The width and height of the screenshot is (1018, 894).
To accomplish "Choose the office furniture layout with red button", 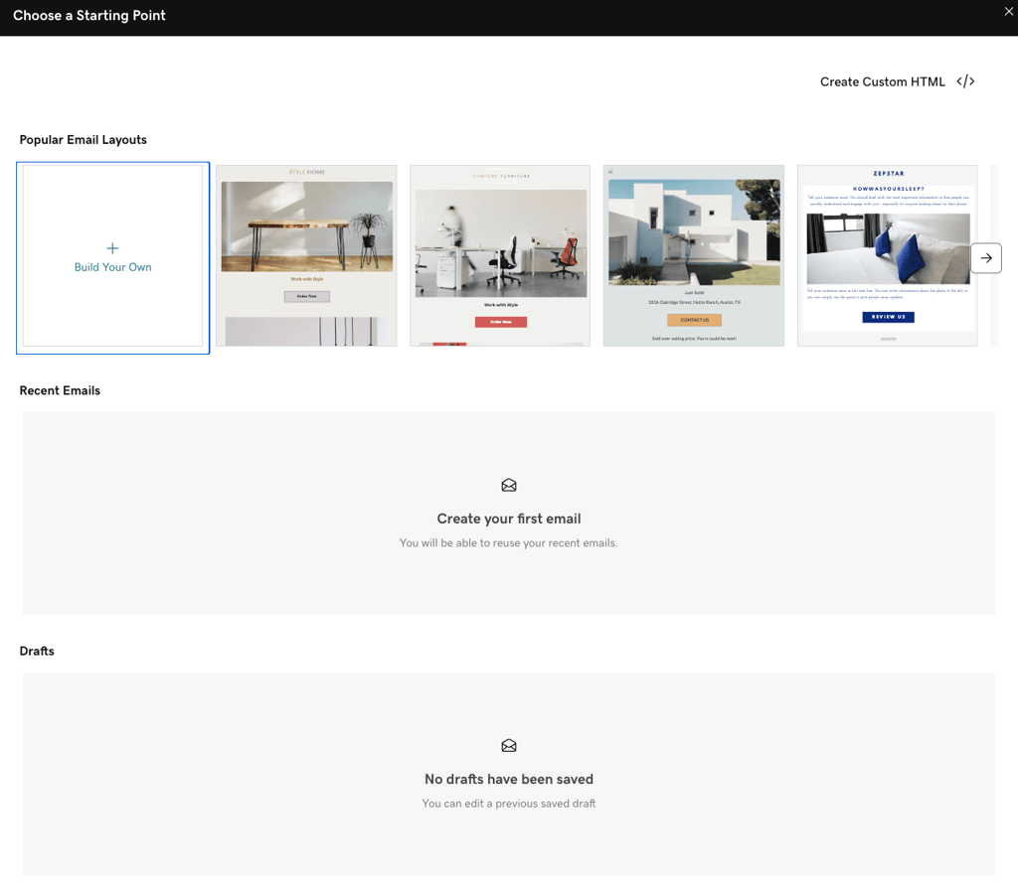I will coord(500,255).
